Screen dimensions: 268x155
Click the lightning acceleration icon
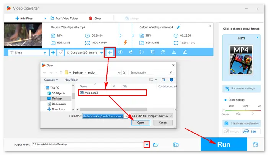tap(126, 43)
